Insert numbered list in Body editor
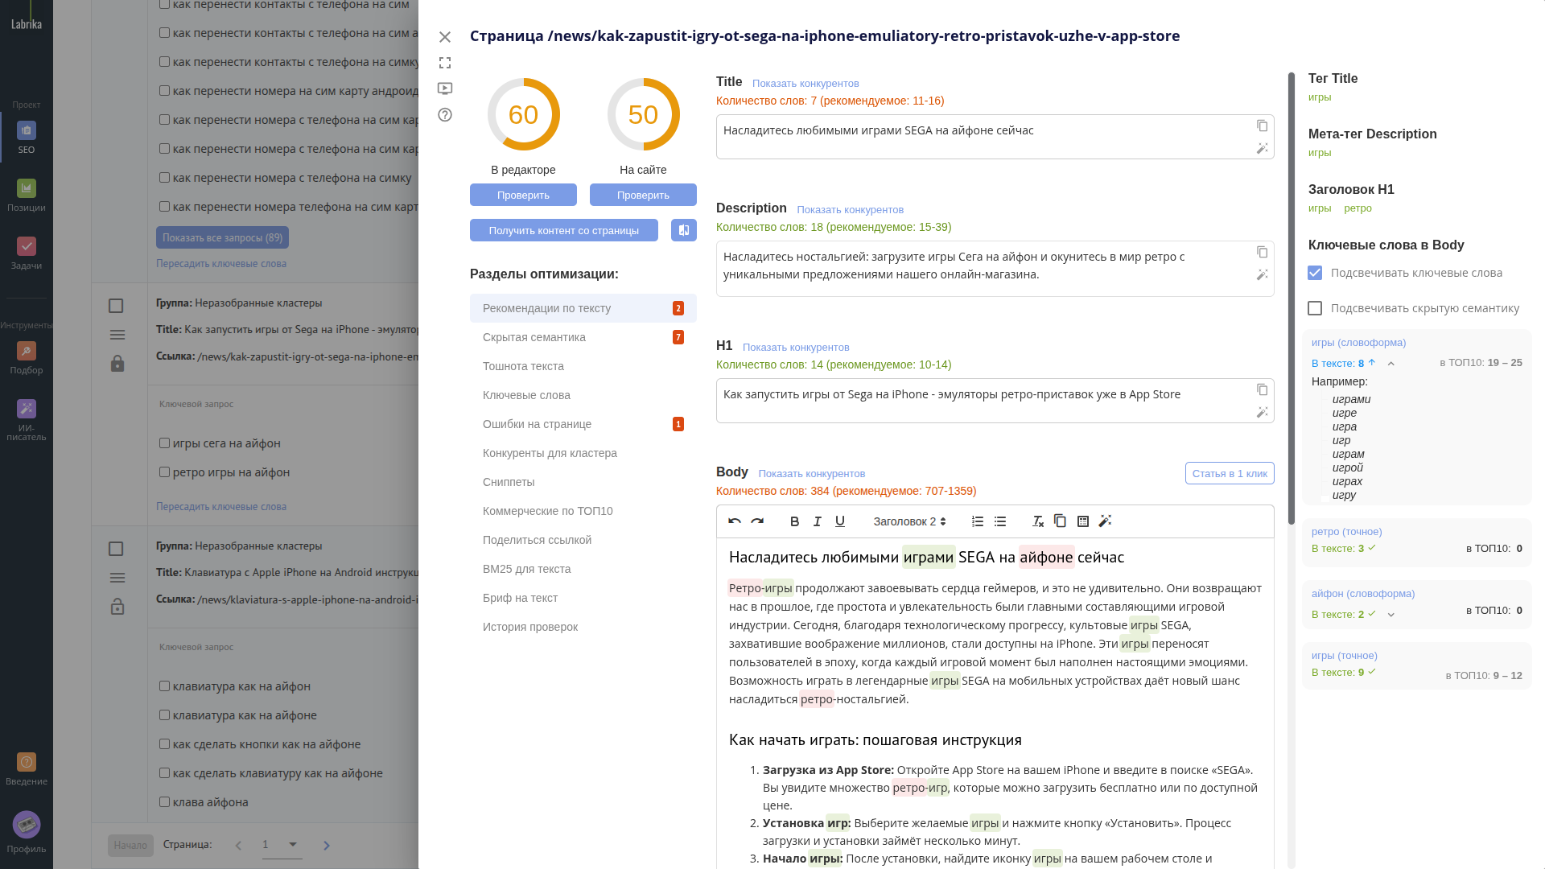Viewport: 1545px width, 869px height. [x=978, y=521]
